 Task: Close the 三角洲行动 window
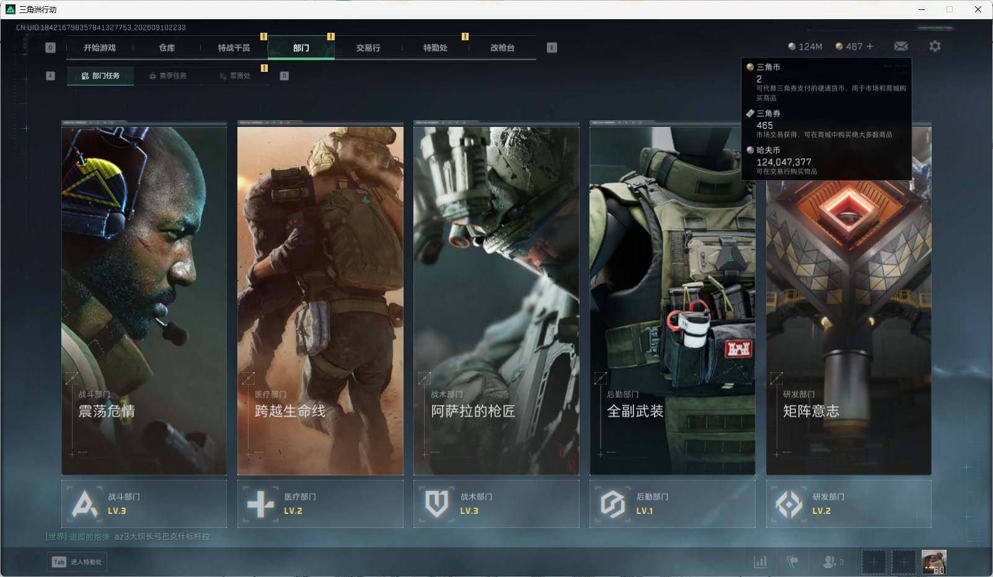978,9
